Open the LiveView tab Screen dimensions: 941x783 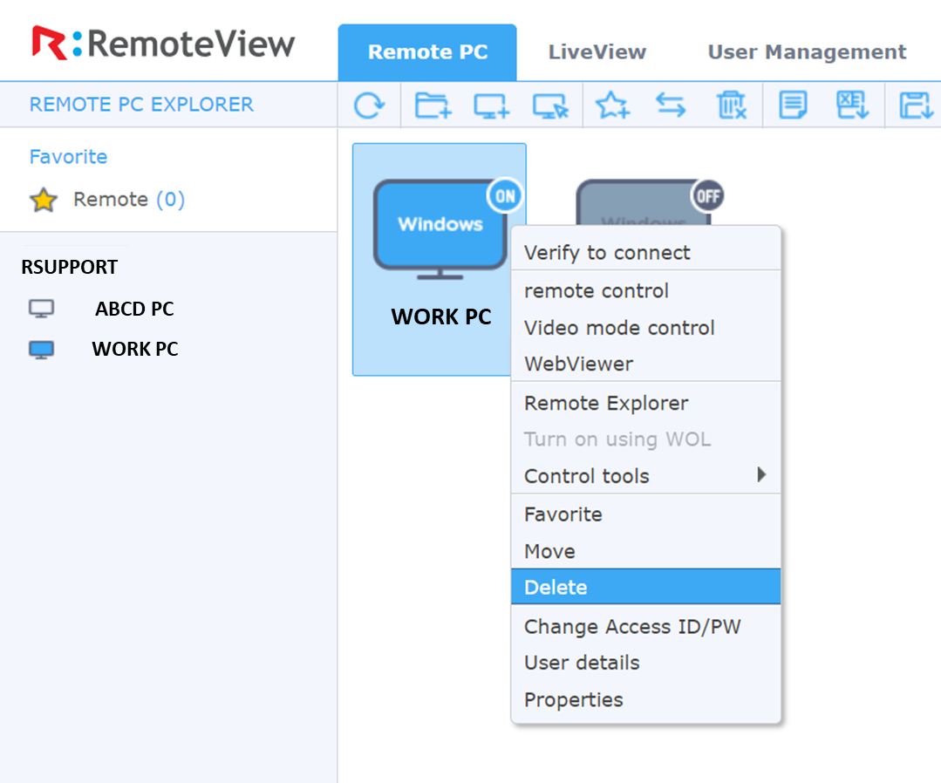pyautogui.click(x=597, y=52)
